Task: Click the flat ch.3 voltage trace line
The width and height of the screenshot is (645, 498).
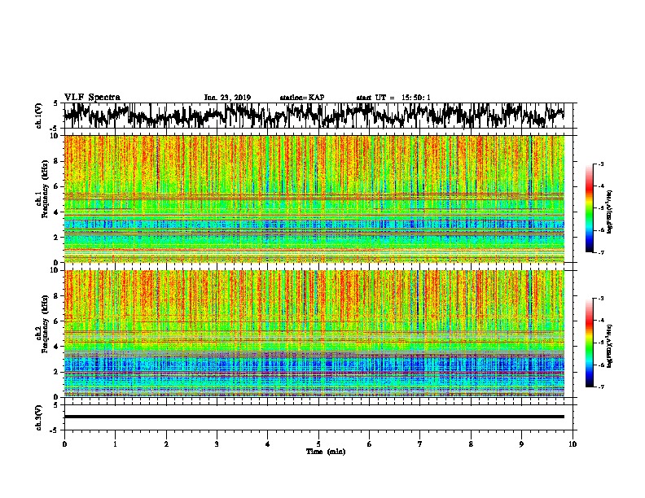Action: 314,417
